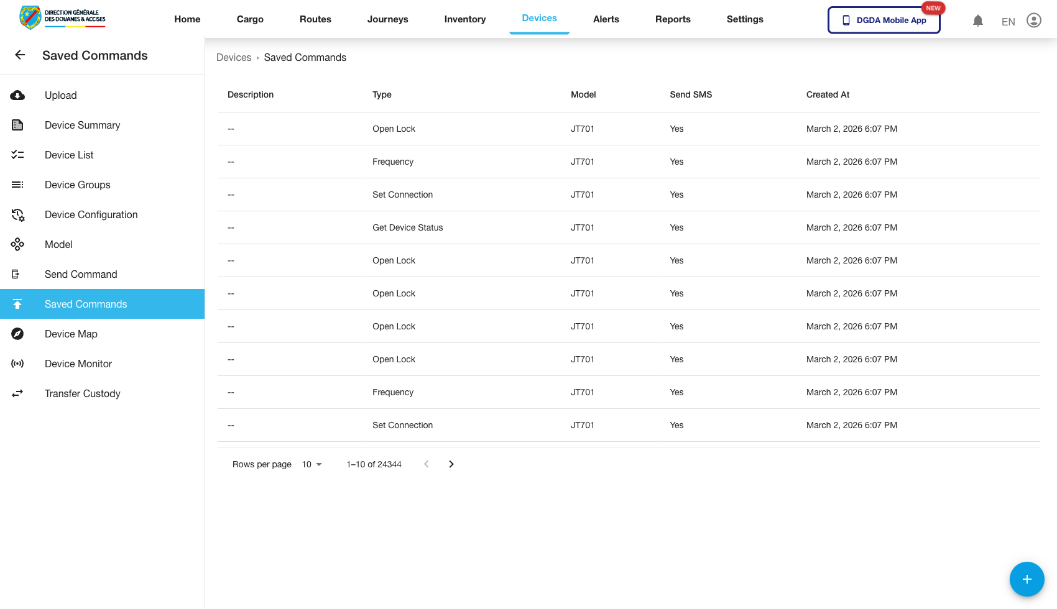Click the Device Configuration gear icon
This screenshot has width=1057, height=609.
pyautogui.click(x=17, y=214)
